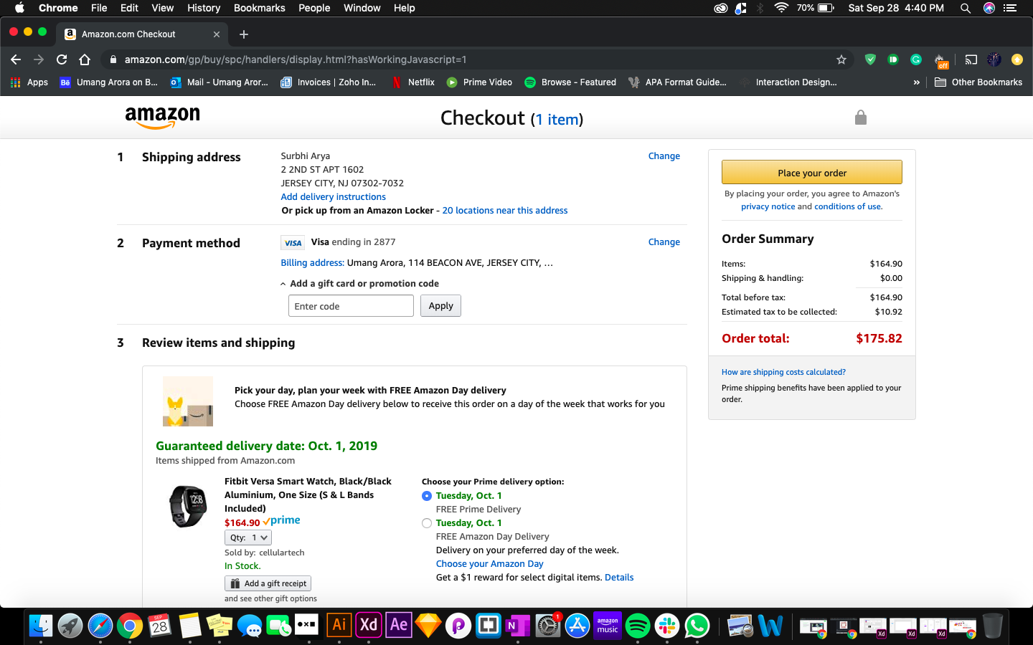Open the Chrome cast media icon
The image size is (1033, 645).
tap(971, 59)
